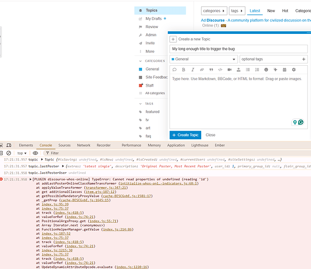Click the Invite sidebar link
The image size is (311, 269).
150,43
